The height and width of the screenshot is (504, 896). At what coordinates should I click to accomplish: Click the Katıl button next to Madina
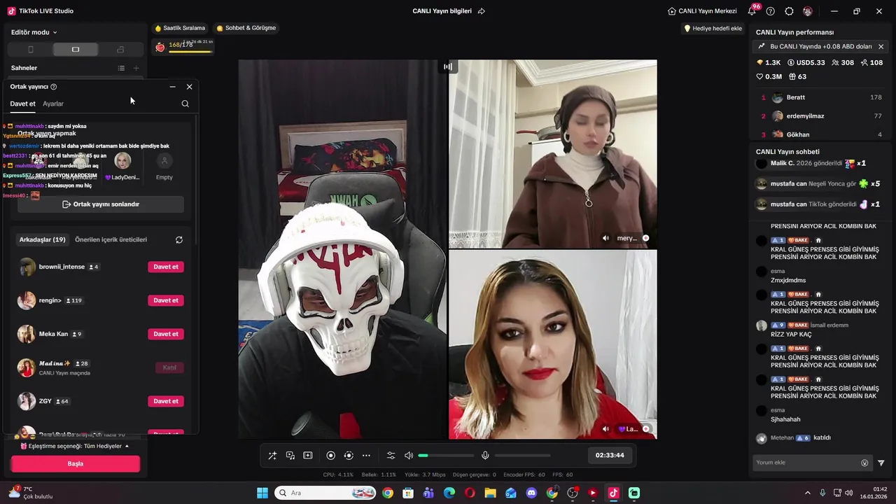[169, 367]
